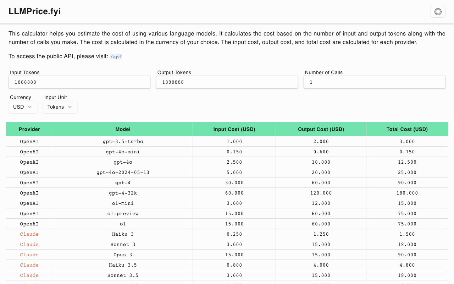
Task: Open the /api link
Action: (116, 56)
